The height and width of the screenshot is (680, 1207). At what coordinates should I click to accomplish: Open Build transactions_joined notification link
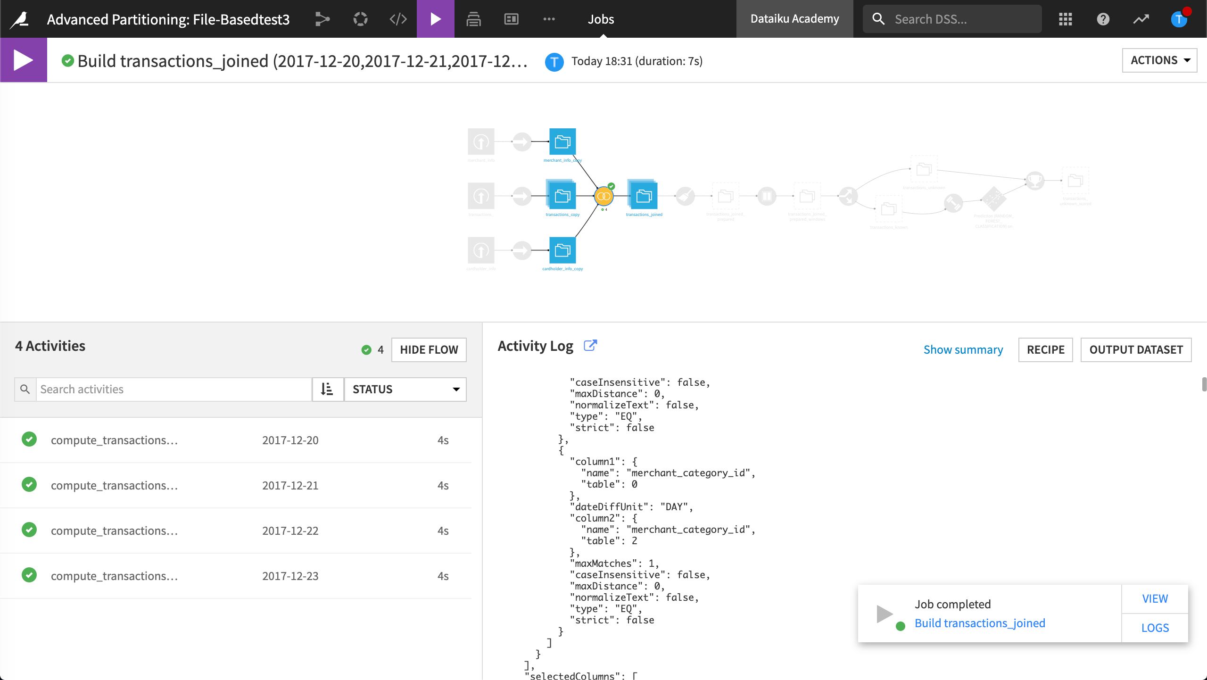point(979,623)
